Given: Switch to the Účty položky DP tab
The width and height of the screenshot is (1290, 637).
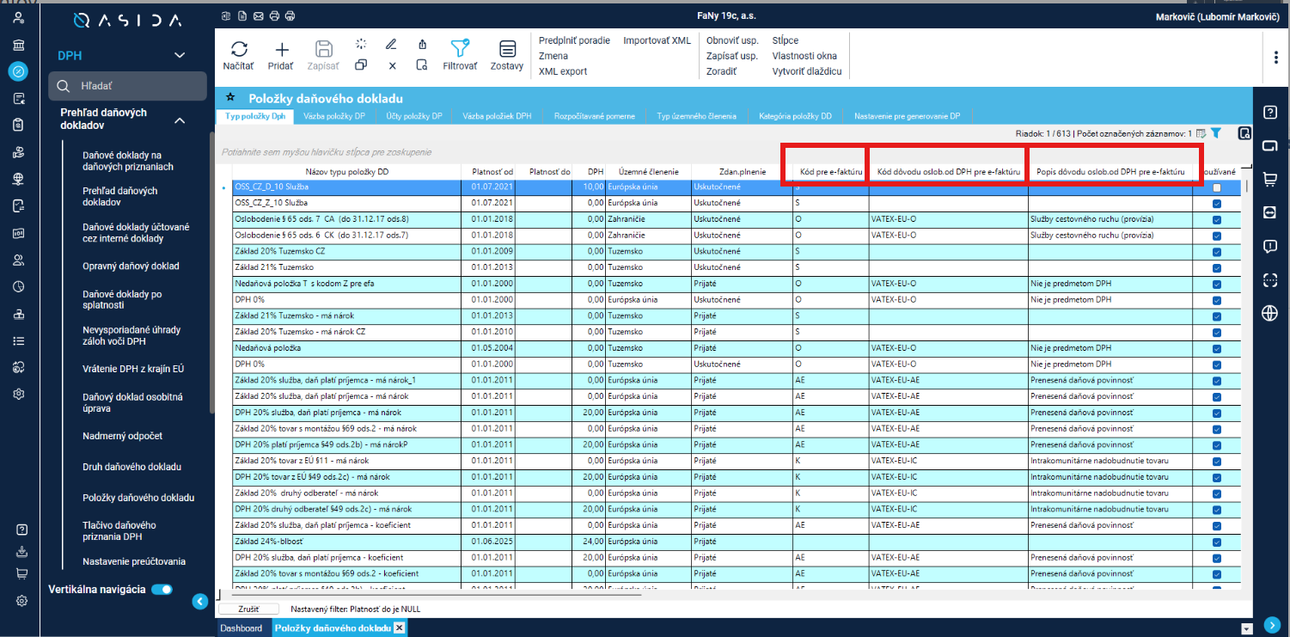Looking at the screenshot, I should click(x=413, y=116).
